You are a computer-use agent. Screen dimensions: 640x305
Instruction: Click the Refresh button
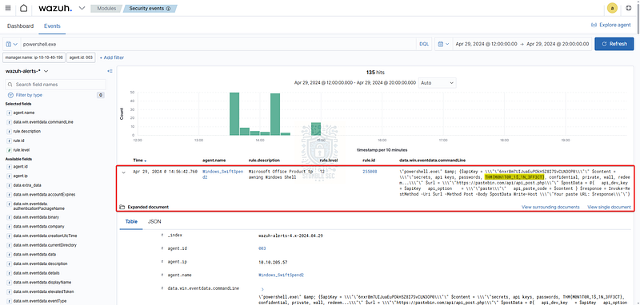coord(614,44)
